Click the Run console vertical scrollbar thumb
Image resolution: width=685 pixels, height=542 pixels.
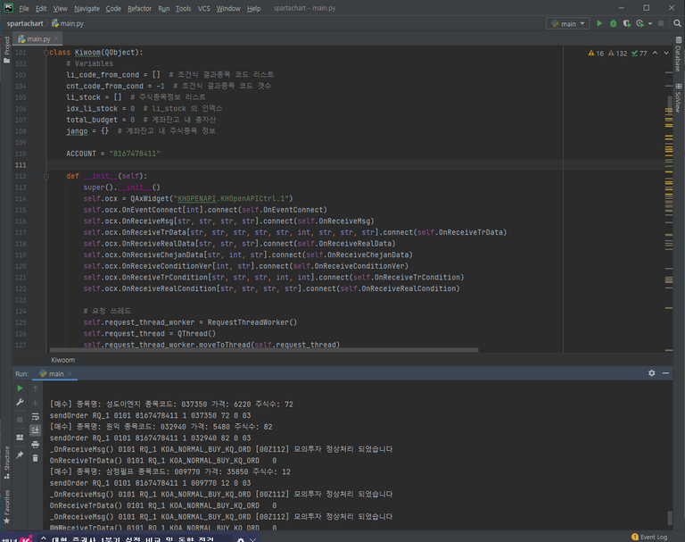pos(669,518)
